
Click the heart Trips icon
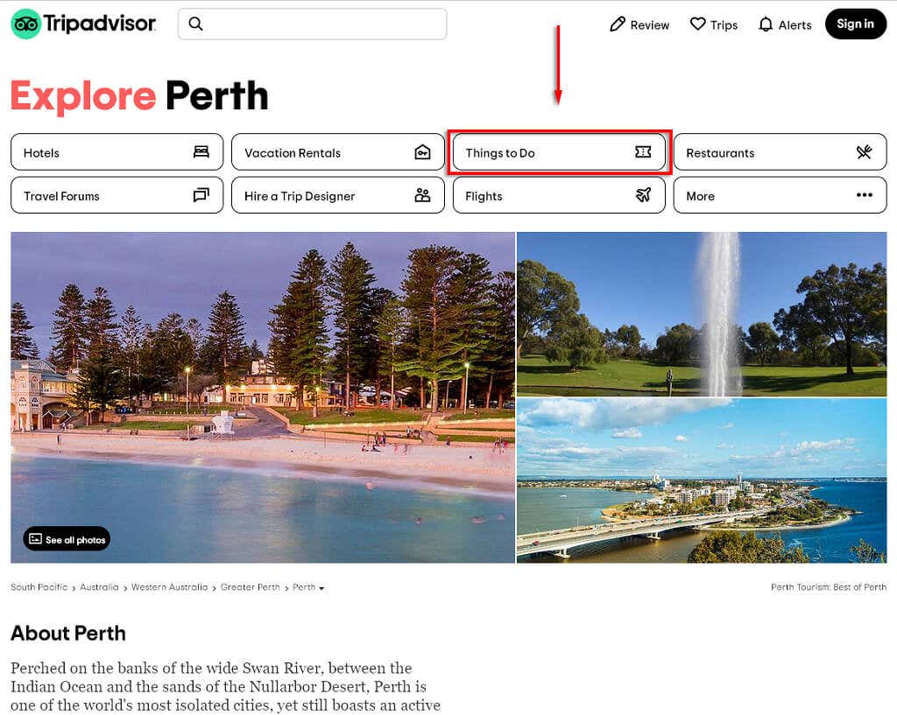point(697,25)
